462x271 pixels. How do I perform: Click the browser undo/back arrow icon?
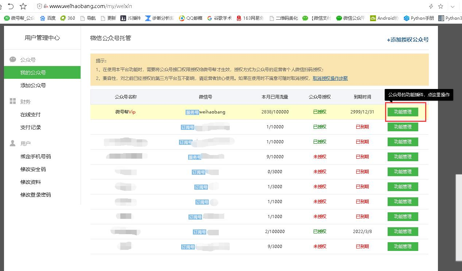[x=11, y=6]
